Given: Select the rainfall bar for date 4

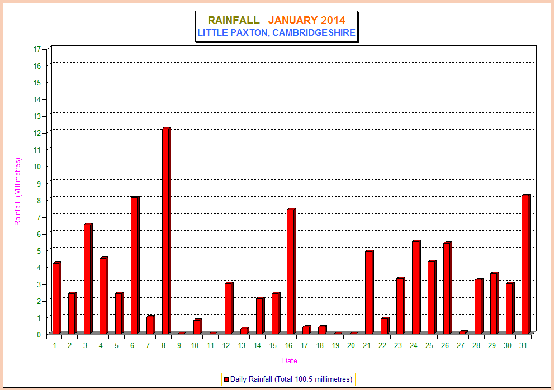Looking at the screenshot, I should click(x=104, y=296).
